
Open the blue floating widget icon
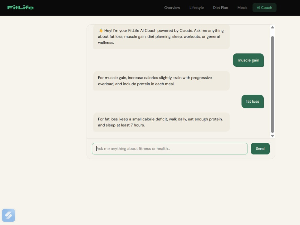coord(8,215)
